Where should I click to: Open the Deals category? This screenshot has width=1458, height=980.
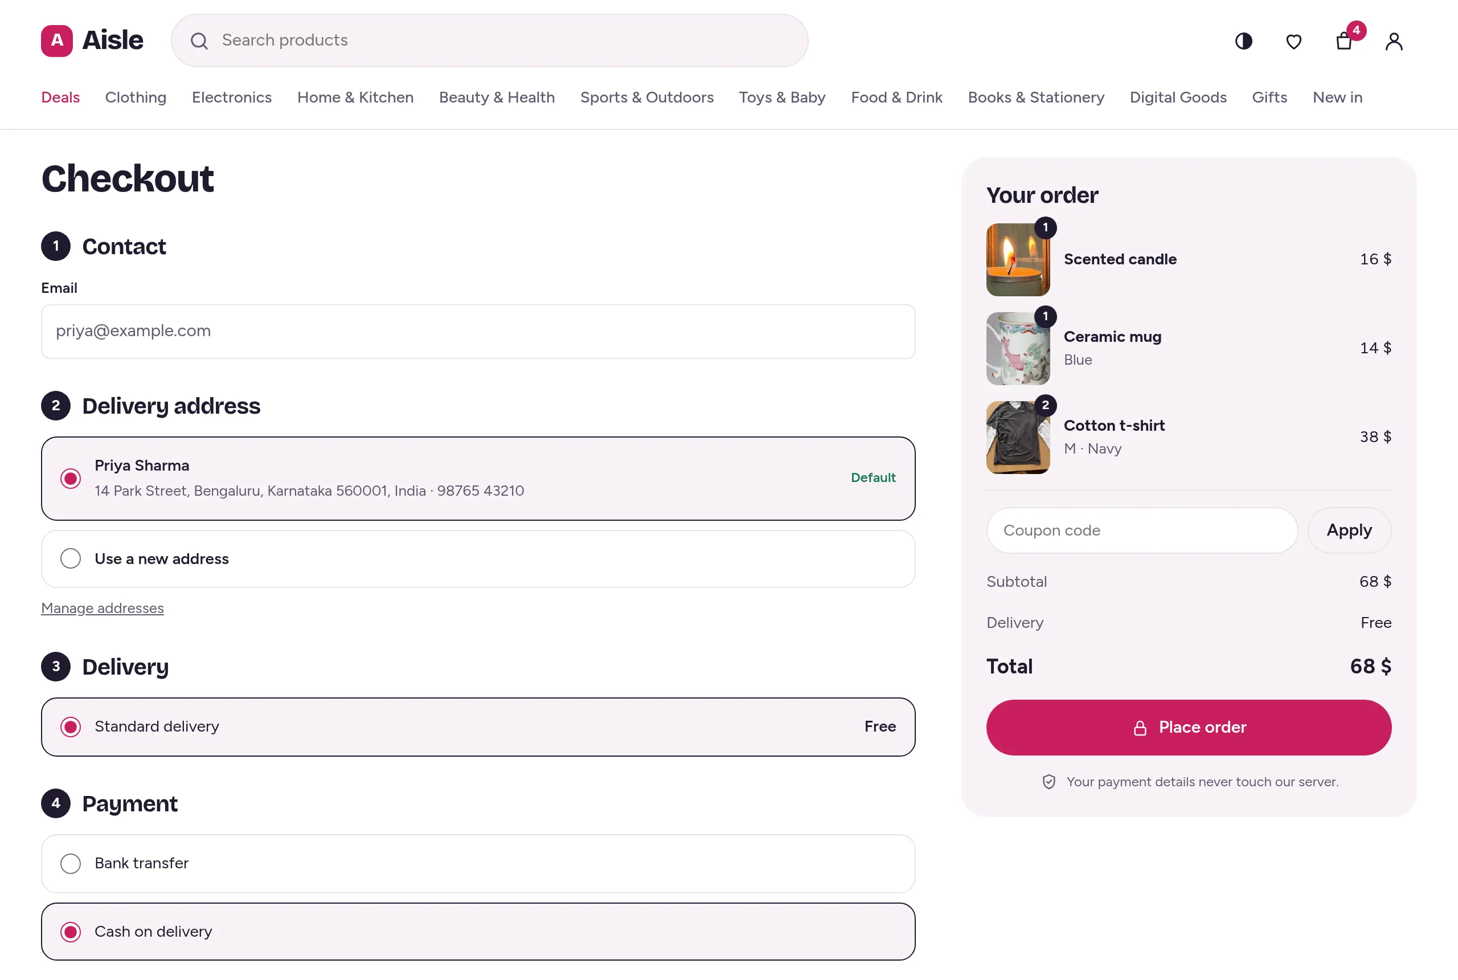click(x=60, y=97)
